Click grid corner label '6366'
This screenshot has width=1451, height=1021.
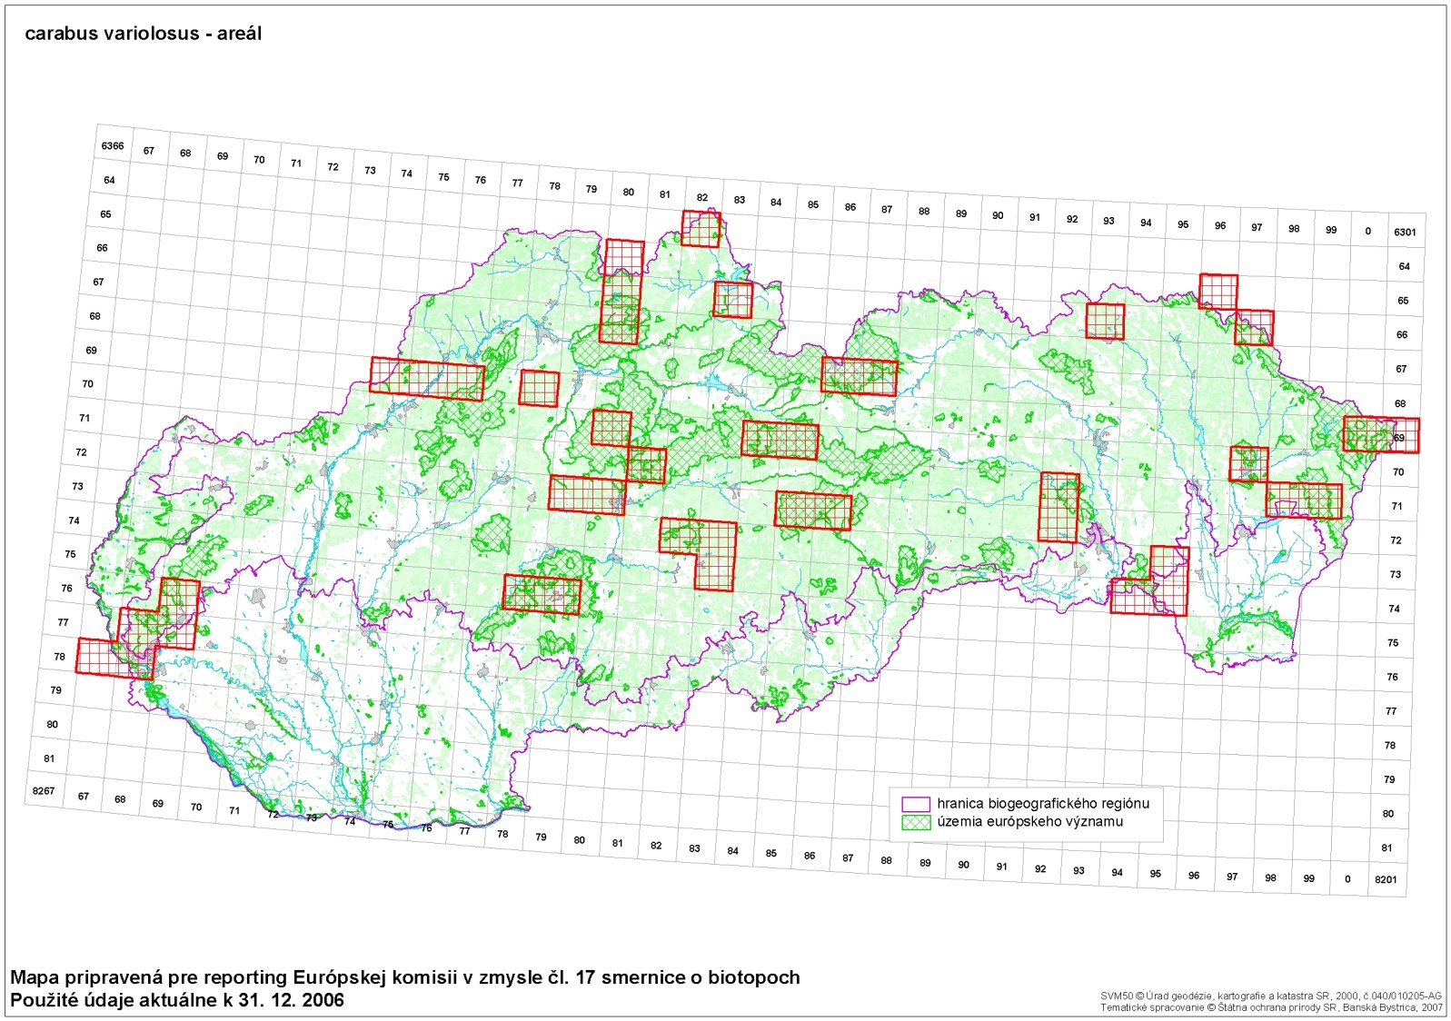pos(113,146)
